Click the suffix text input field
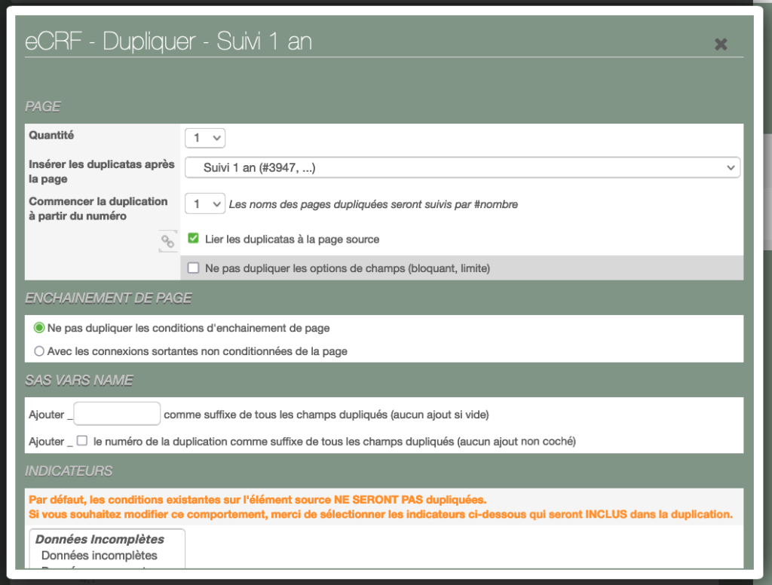 117,414
